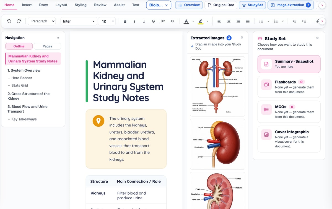The width and height of the screenshot is (332, 209).
Task: Switch to the Review tab
Action: [x=100, y=5]
